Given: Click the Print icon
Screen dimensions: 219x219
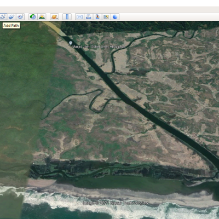Looking at the screenshot, I should (x=89, y=17).
